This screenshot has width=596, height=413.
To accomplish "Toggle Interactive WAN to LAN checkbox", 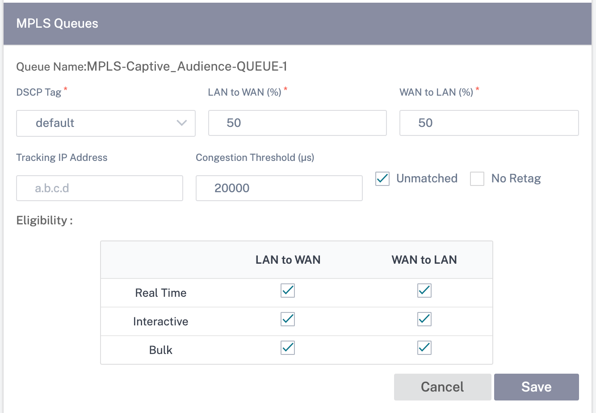I will [x=424, y=319].
